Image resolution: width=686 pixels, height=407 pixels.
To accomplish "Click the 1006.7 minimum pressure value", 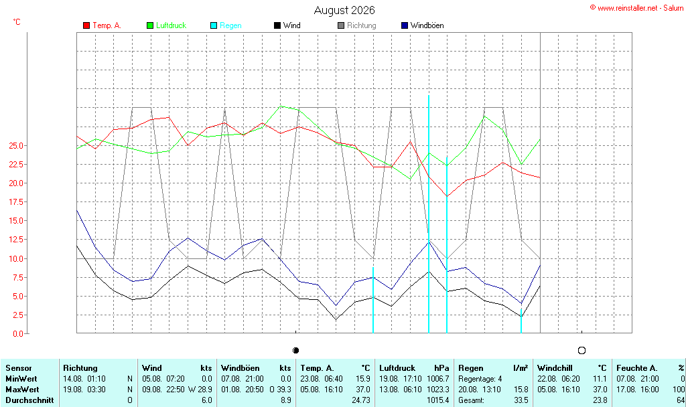I will pyautogui.click(x=438, y=379).
